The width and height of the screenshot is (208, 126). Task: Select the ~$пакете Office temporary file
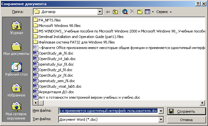click(x=119, y=48)
